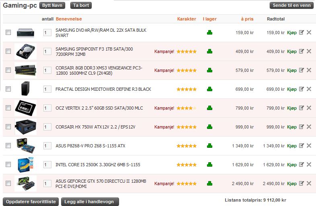316x206 pixels.
Task: Edit note icon for ASUS GeForce GTX 570 row
Action: (301, 184)
